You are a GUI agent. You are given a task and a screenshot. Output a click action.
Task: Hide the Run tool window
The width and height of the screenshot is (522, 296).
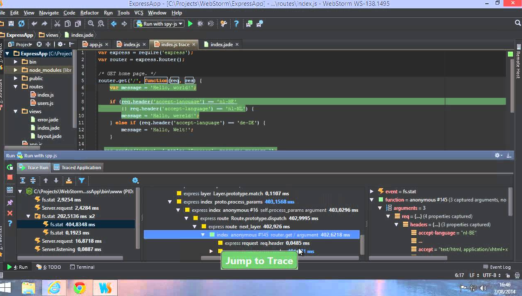point(509,155)
